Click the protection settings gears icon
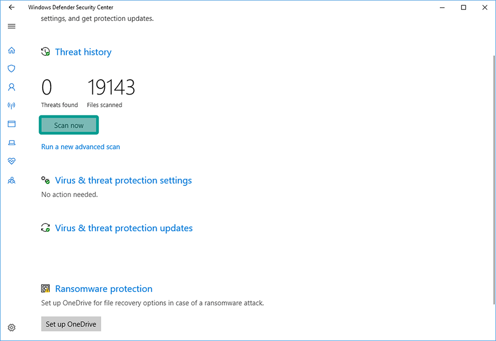This screenshot has height=341, width=496. point(45,180)
